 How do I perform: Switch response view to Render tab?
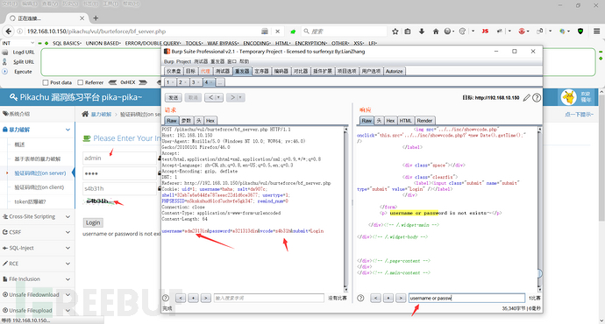[424, 121]
